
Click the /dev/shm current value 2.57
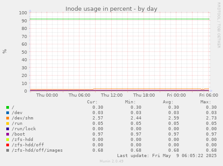point(98,118)
